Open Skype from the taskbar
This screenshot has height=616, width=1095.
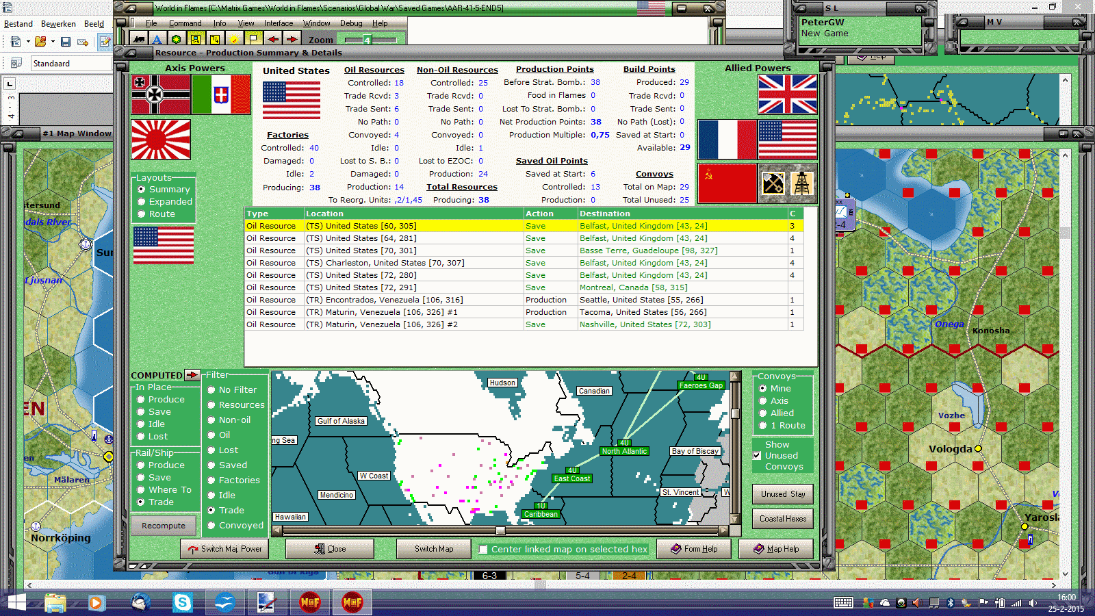[x=183, y=602]
